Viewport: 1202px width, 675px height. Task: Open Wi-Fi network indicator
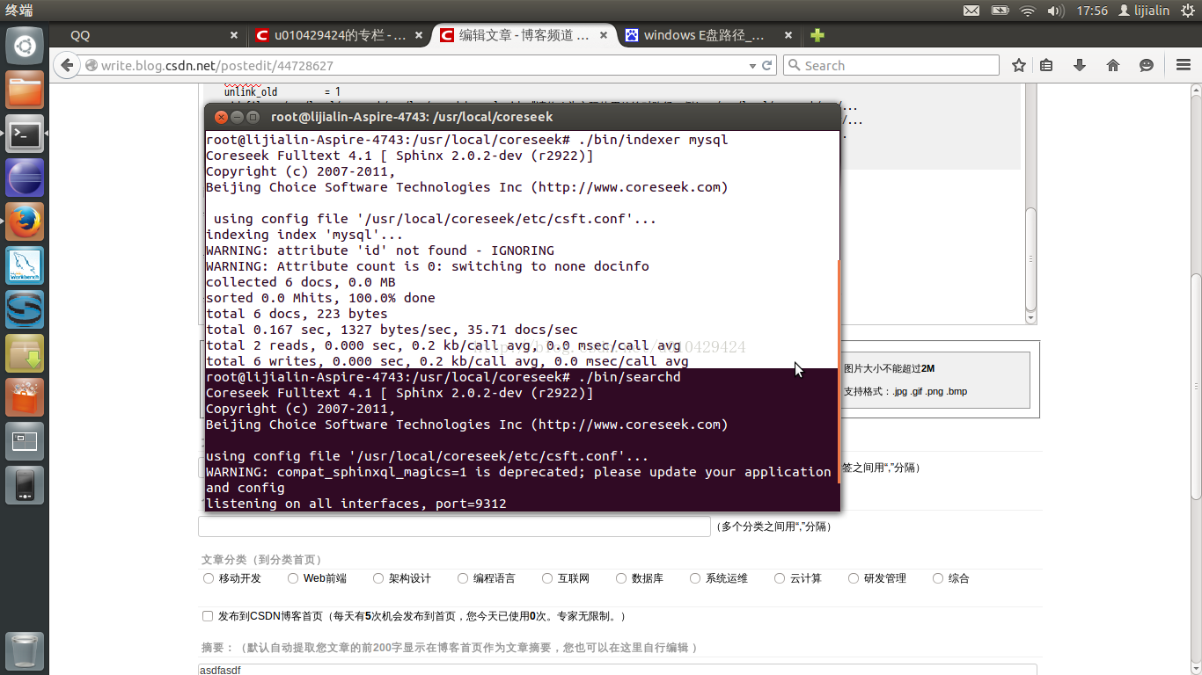(x=1028, y=11)
